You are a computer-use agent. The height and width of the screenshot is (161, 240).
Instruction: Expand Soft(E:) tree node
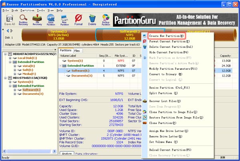[x=15, y=70]
